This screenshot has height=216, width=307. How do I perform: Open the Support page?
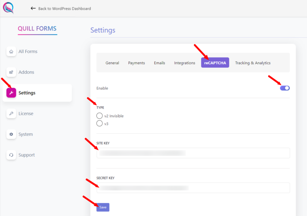tap(27, 155)
